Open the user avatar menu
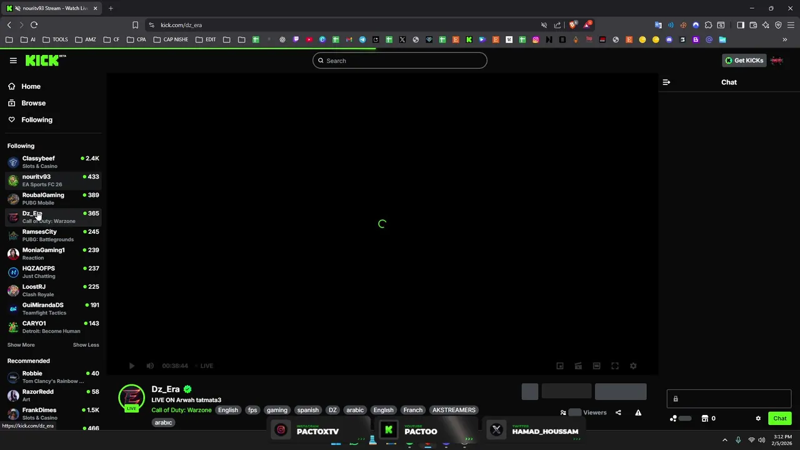 tap(776, 61)
